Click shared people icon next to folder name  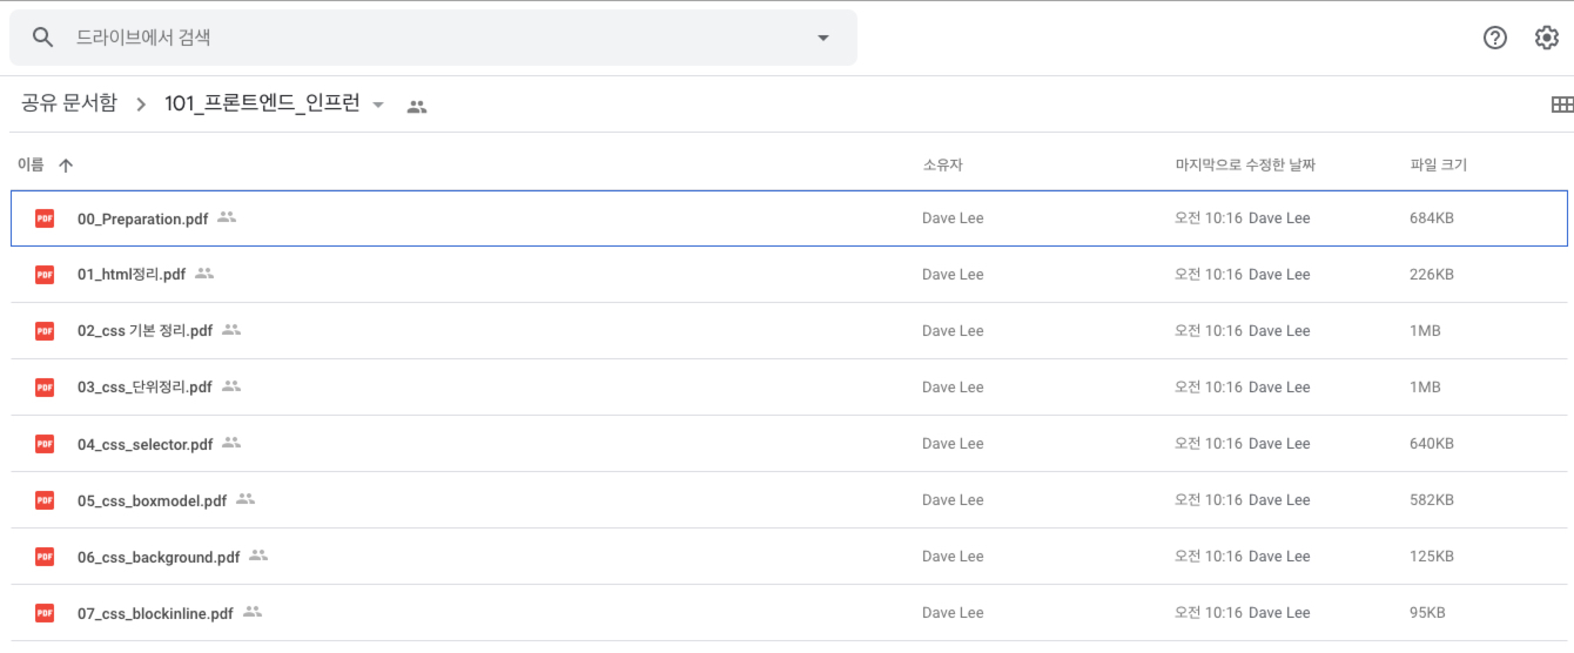click(x=417, y=107)
